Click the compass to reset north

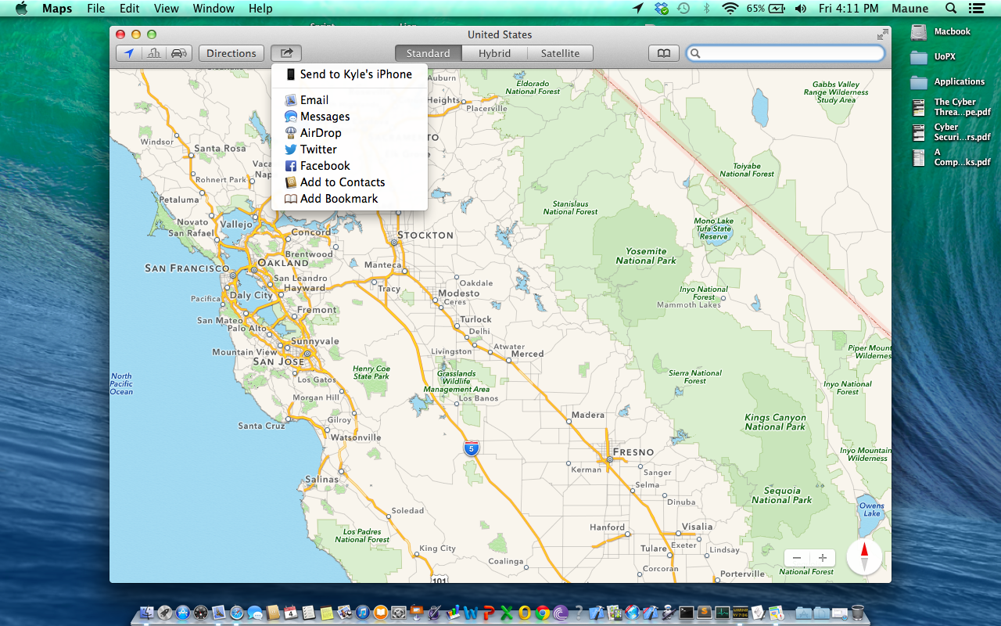point(864,557)
